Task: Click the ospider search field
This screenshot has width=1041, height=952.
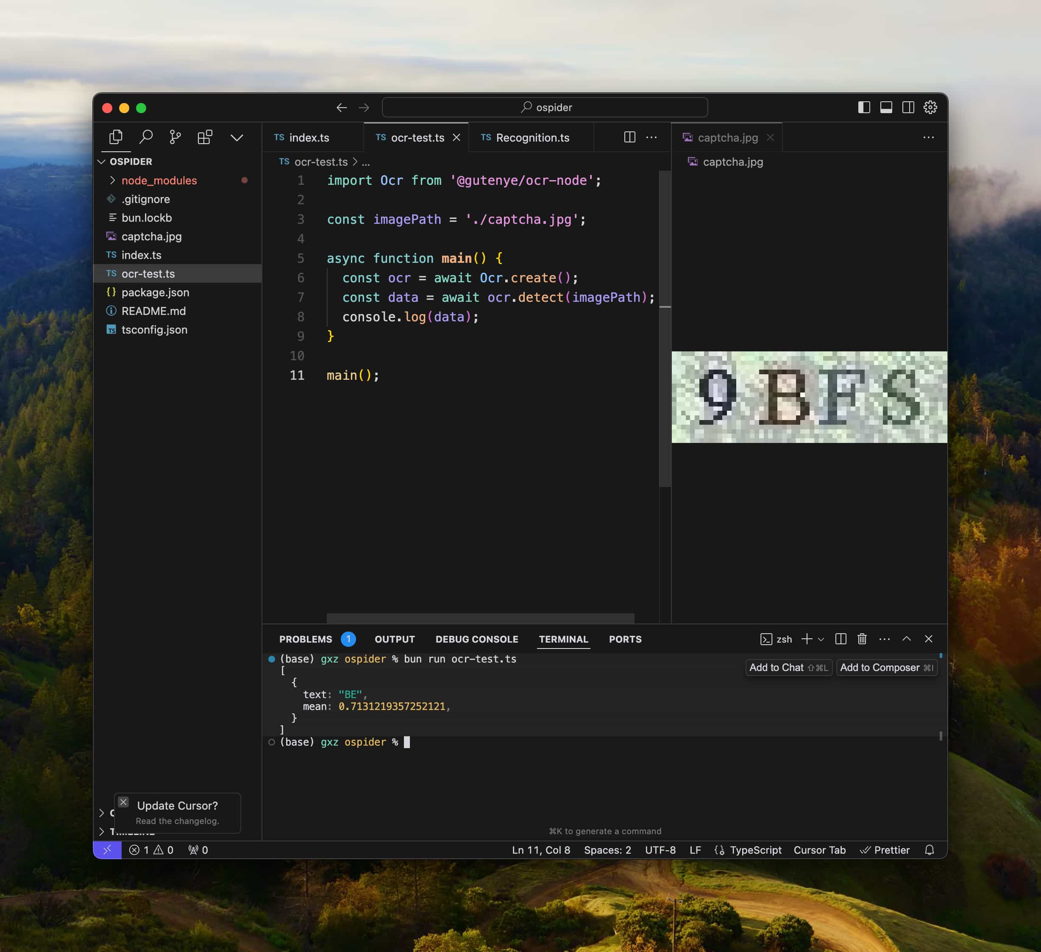Action: [545, 107]
